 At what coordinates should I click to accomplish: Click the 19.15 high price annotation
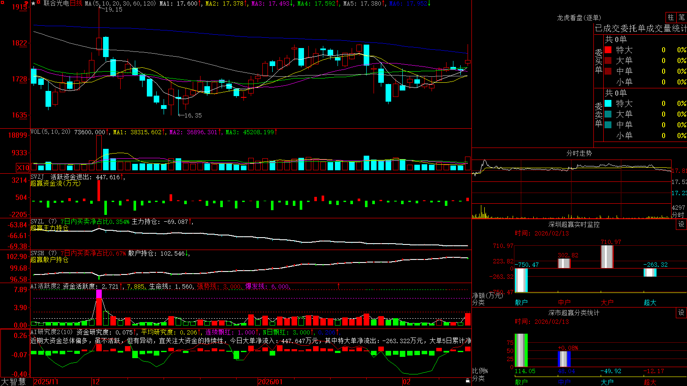coord(114,9)
